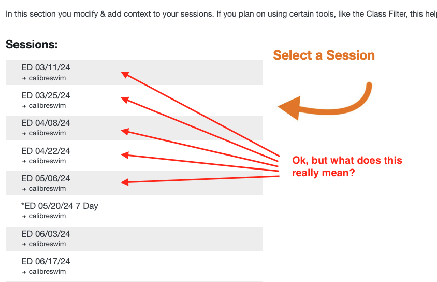Select the ED 03/11/24 session
Viewport: 437px width, 282px height.
point(46,67)
